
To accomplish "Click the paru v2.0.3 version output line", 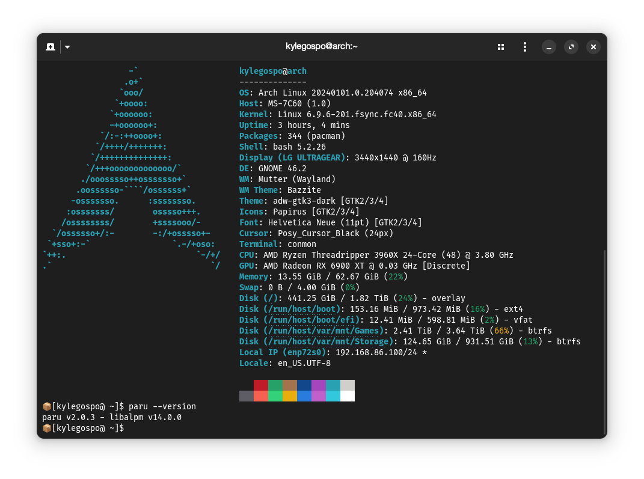I will (x=111, y=417).
